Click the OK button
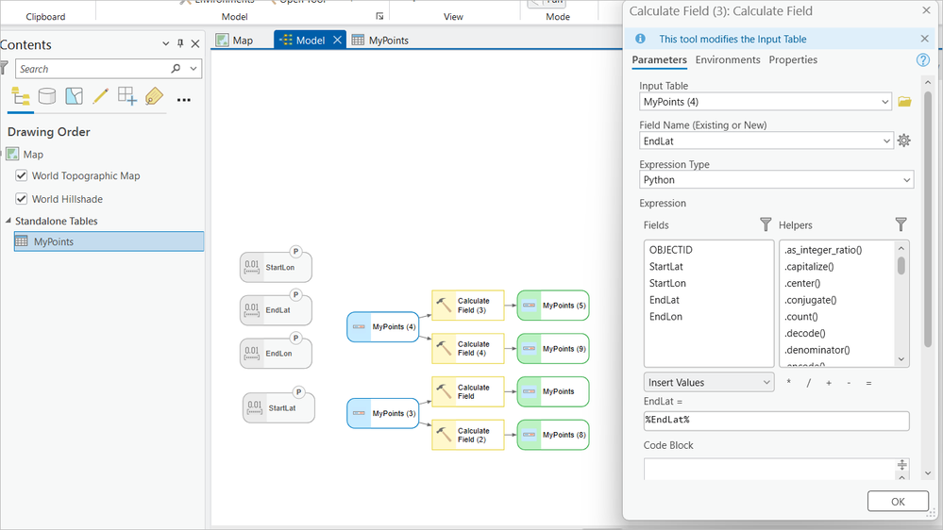 click(x=898, y=501)
